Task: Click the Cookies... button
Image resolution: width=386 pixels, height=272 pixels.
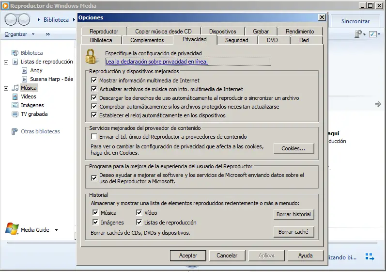Action: [x=293, y=148]
